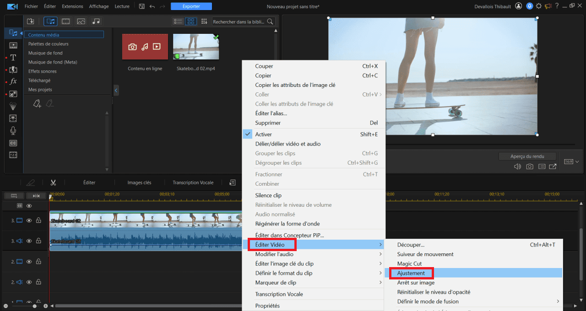Click the save project floppy icon
The width and height of the screenshot is (586, 311).
(x=142, y=6)
